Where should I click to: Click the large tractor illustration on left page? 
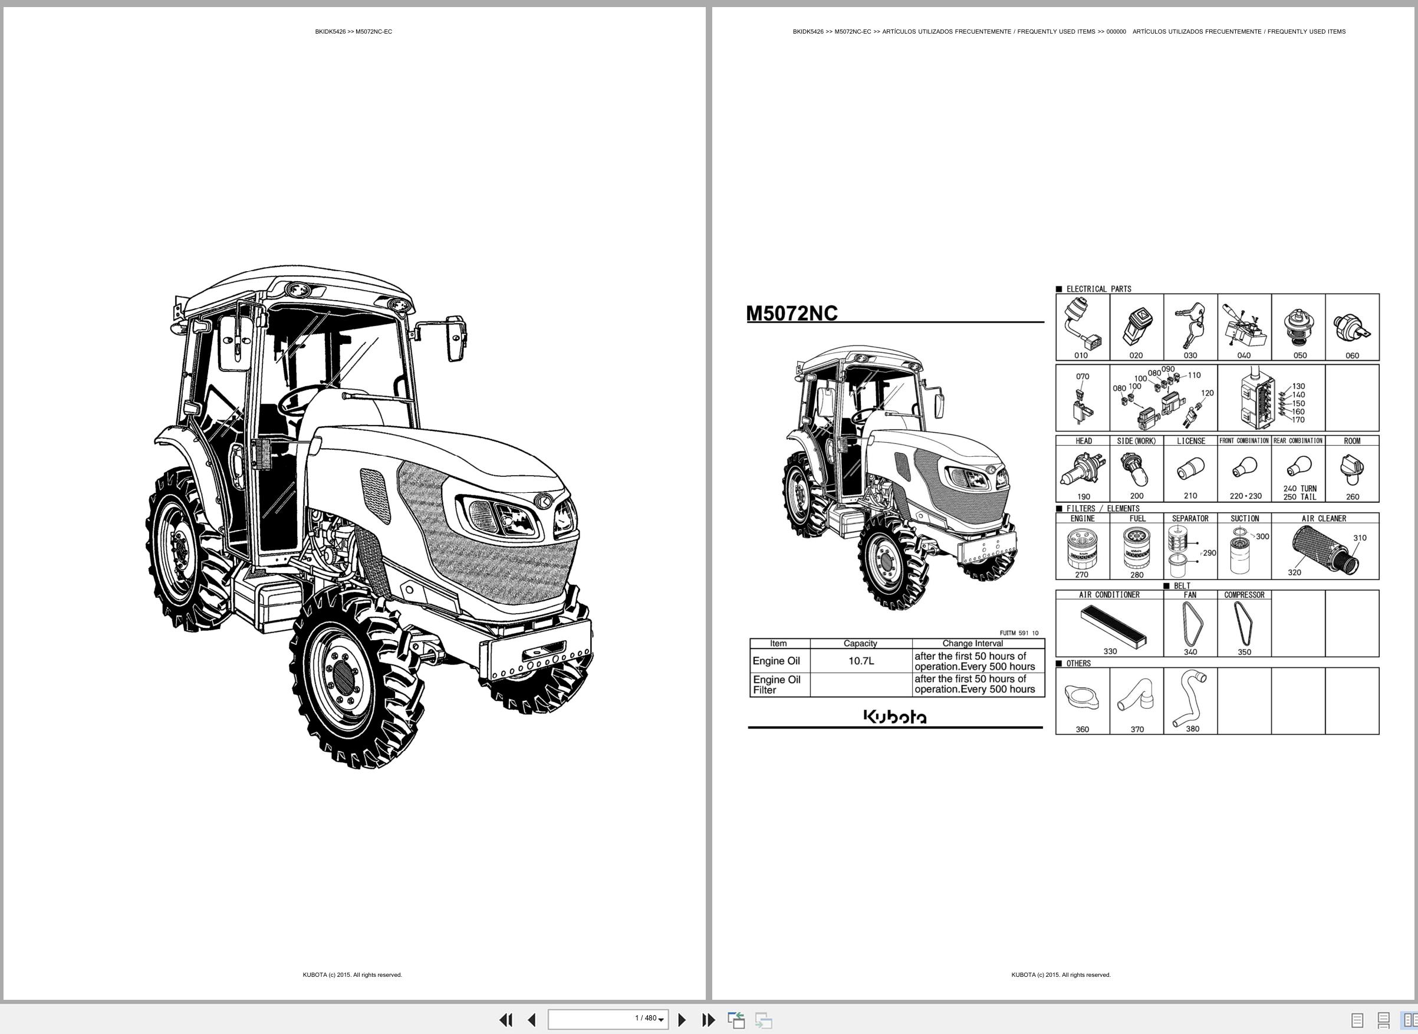click(x=369, y=516)
